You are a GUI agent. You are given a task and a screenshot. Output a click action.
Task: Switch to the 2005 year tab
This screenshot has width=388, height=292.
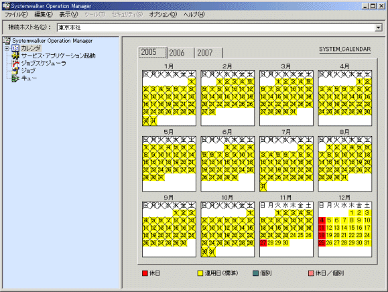pyautogui.click(x=152, y=52)
